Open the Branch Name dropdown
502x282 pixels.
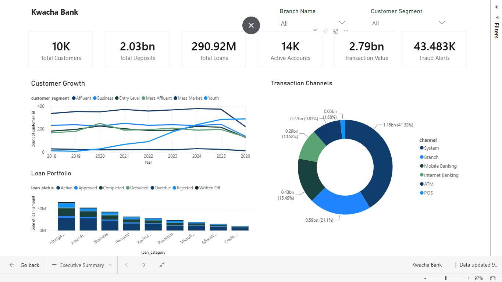313,23
